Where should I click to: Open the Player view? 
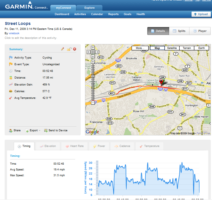200,31
